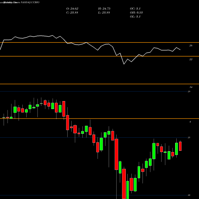Click the 20 price axis label
Viewport: 199px width, 199px height.
click(x=189, y=195)
